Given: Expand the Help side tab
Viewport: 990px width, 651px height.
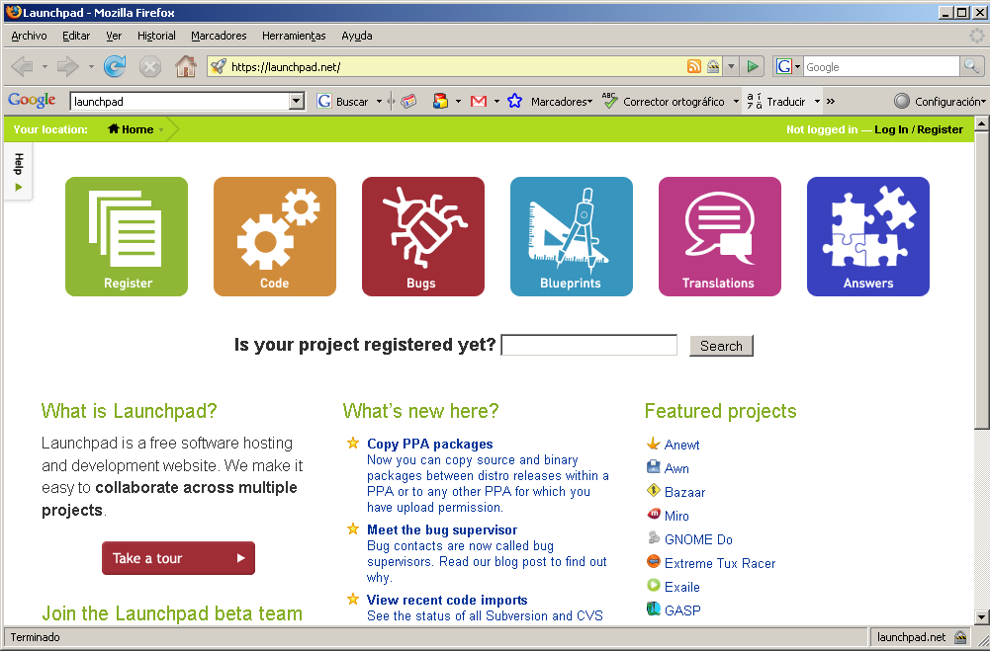Looking at the screenshot, I should pos(19,172).
